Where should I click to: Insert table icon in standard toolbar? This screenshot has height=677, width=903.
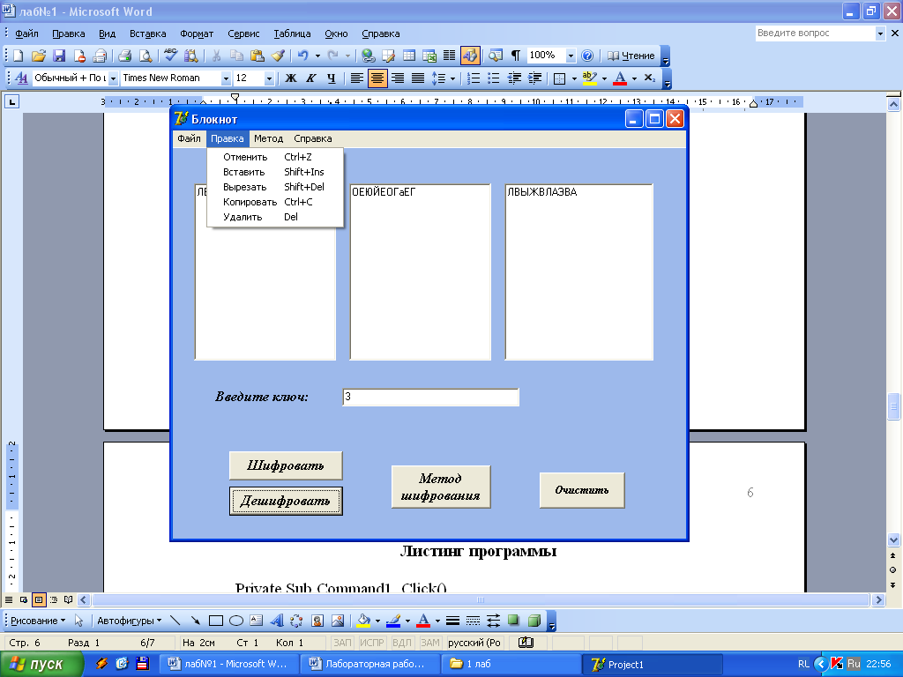(x=409, y=56)
